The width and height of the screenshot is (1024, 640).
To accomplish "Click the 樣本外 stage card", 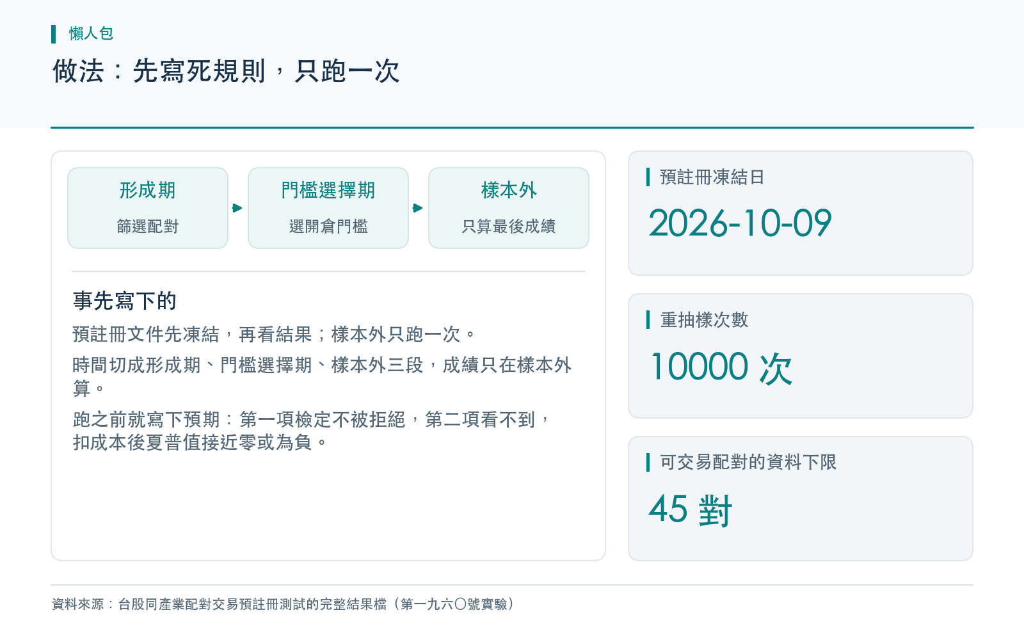I will tap(509, 208).
